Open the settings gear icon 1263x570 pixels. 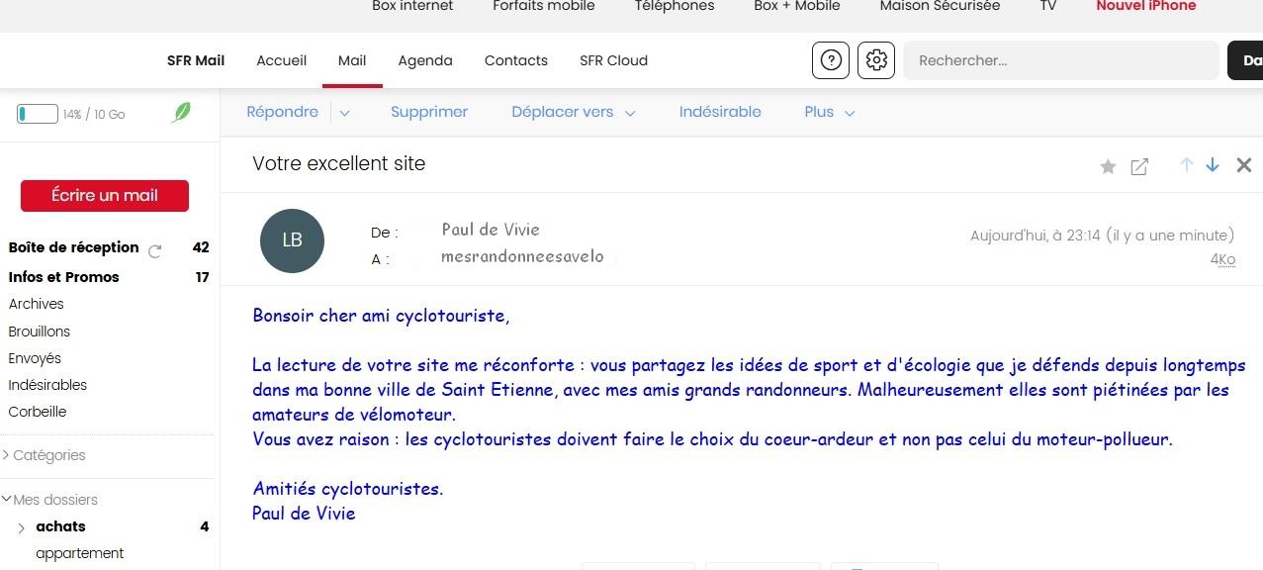[875, 60]
